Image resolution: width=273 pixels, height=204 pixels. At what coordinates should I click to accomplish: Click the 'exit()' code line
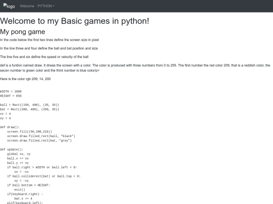(x=20, y=190)
